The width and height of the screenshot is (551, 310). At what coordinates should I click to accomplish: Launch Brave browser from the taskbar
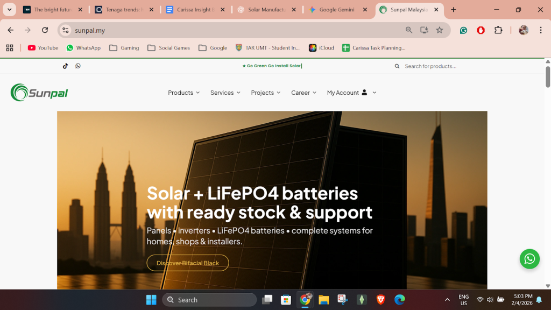point(380,300)
